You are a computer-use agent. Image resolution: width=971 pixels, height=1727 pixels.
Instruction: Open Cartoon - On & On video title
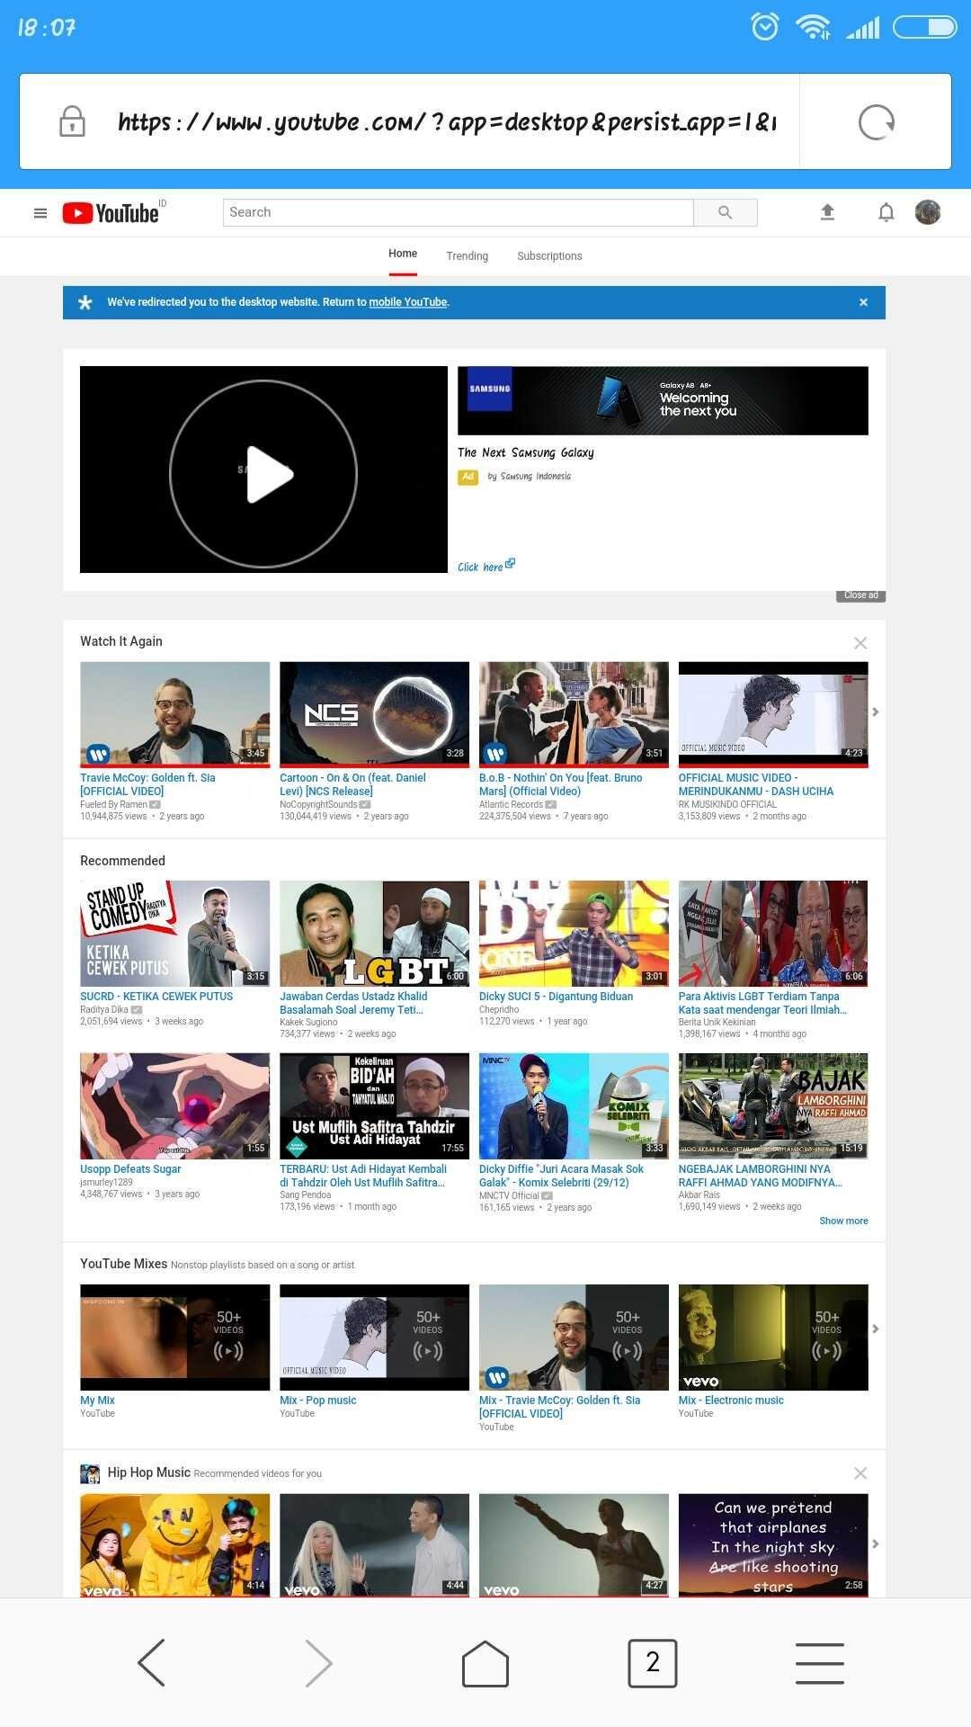[x=352, y=784]
